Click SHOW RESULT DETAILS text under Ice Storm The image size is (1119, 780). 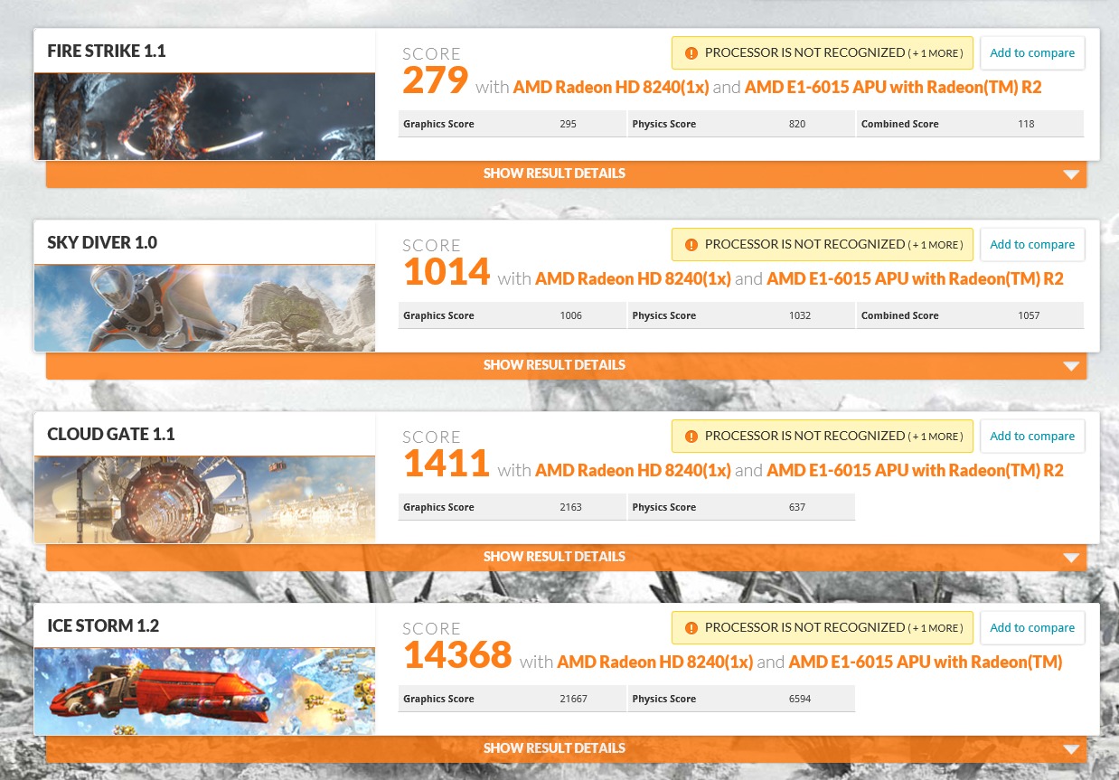pyautogui.click(x=554, y=748)
